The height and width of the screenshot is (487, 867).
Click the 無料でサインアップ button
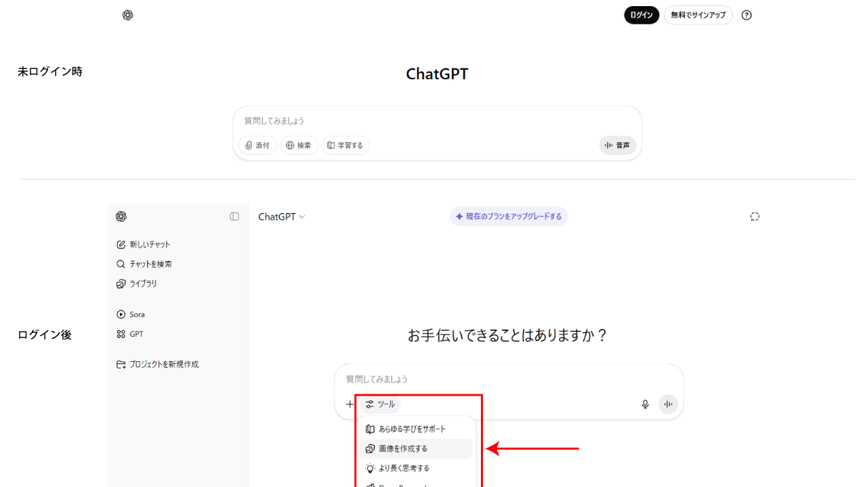coord(698,15)
